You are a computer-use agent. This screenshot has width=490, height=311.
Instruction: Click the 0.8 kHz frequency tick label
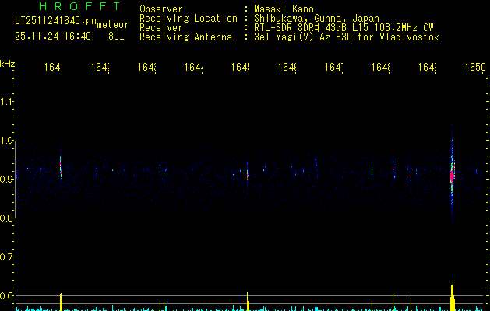point(6,218)
